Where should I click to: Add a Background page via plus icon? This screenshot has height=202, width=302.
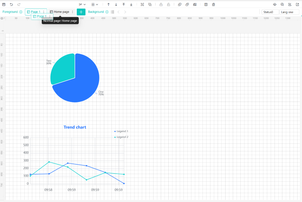point(107,12)
